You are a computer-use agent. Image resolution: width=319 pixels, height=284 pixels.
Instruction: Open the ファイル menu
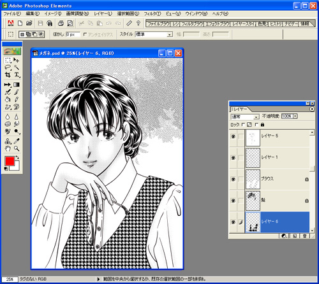[12, 14]
